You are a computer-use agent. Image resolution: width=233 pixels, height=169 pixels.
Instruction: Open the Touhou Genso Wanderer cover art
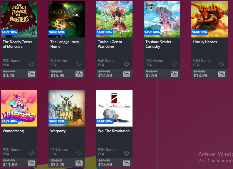point(114,19)
